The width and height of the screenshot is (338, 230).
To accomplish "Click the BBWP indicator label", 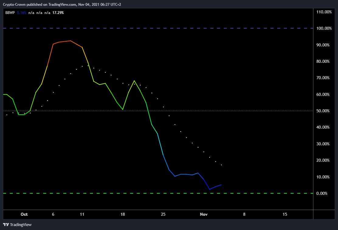I will (10, 13).
